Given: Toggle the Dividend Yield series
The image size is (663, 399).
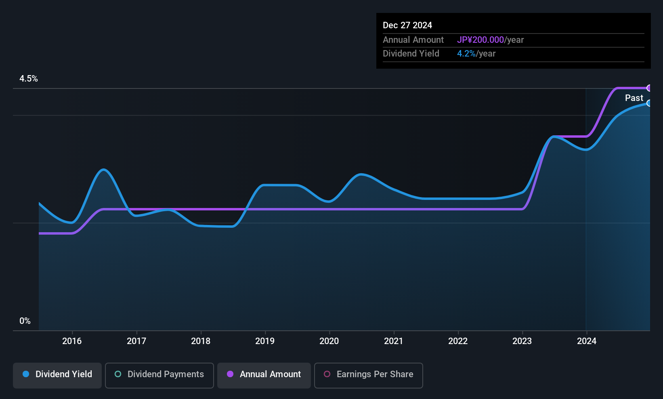Looking at the screenshot, I should [x=57, y=375].
